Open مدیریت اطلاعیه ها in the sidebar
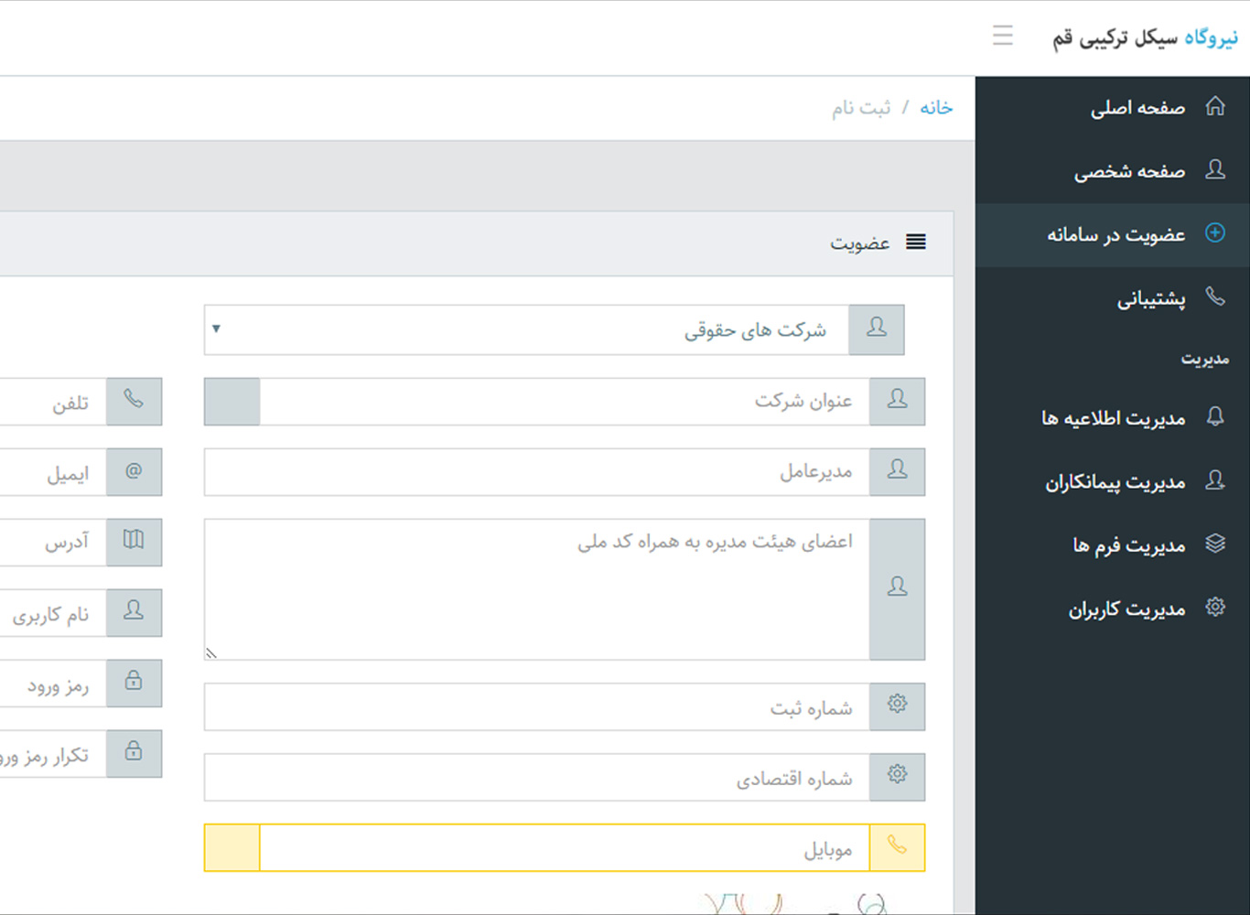The width and height of the screenshot is (1250, 915). coord(1113,418)
